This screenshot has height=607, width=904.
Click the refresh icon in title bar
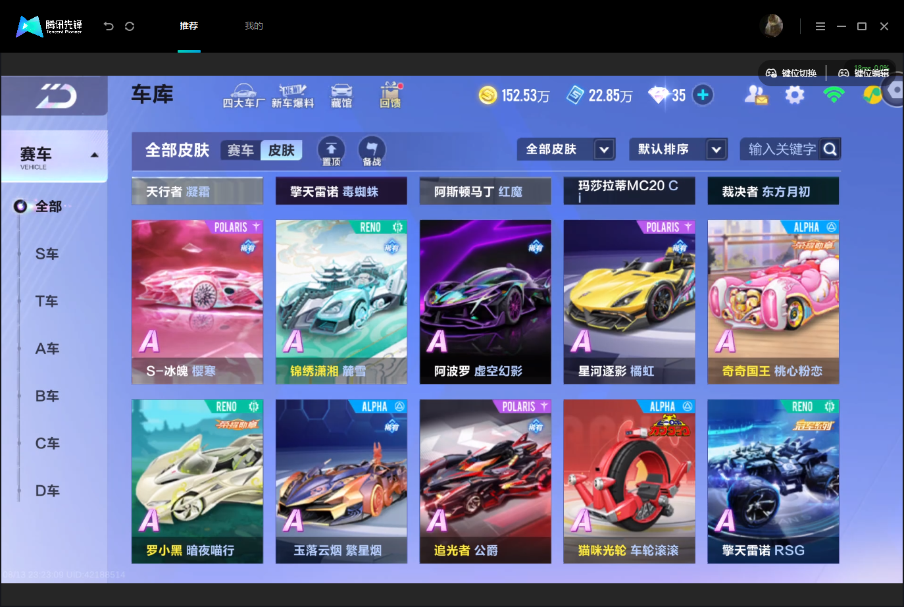tap(130, 26)
